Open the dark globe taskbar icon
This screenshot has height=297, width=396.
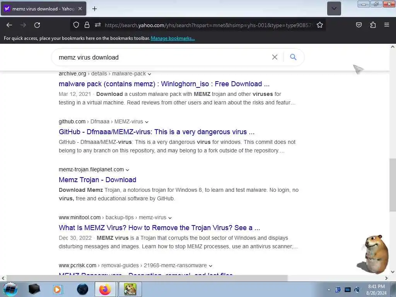point(82,289)
